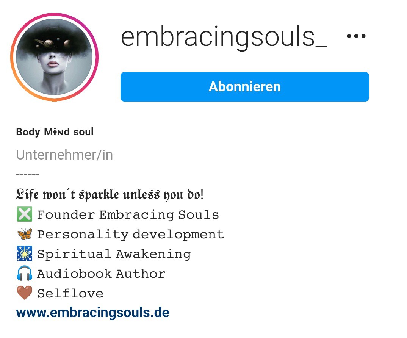This screenshot has height=338, width=407.
Task: View the profile picture story
Action: [54, 57]
